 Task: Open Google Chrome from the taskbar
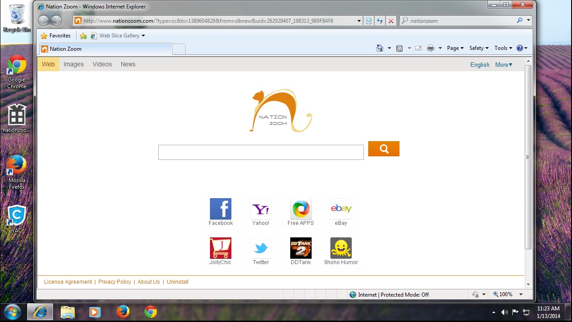pos(151,312)
